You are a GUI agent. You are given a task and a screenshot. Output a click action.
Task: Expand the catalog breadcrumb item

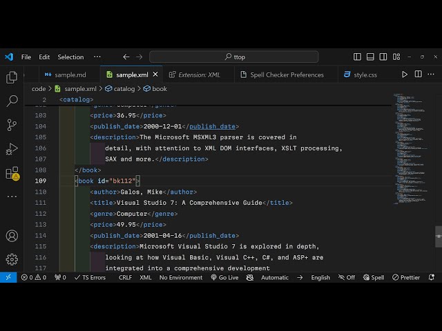pyautogui.click(x=124, y=89)
